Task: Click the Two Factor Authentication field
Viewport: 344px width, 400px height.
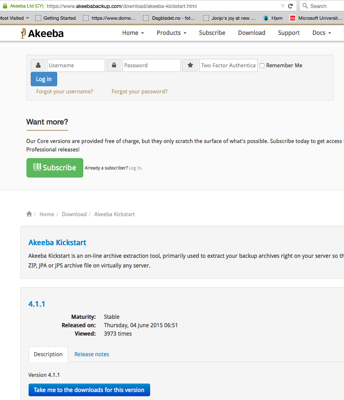Action: pyautogui.click(x=228, y=65)
